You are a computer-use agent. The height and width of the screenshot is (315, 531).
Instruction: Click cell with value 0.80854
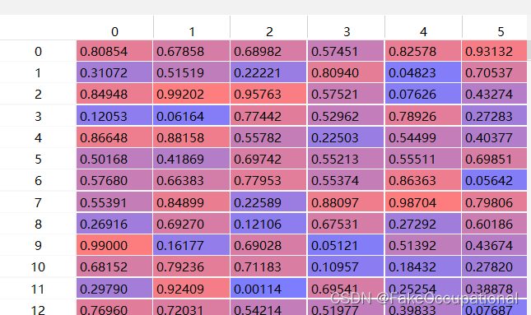tap(114, 51)
